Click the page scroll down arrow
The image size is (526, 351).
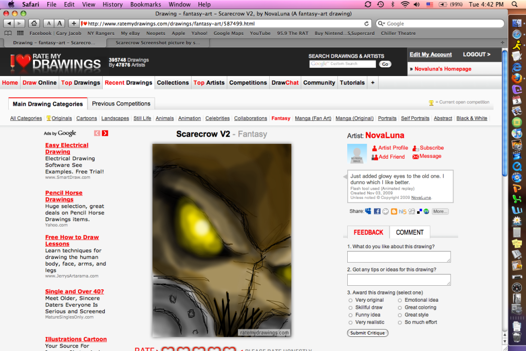pos(504,341)
